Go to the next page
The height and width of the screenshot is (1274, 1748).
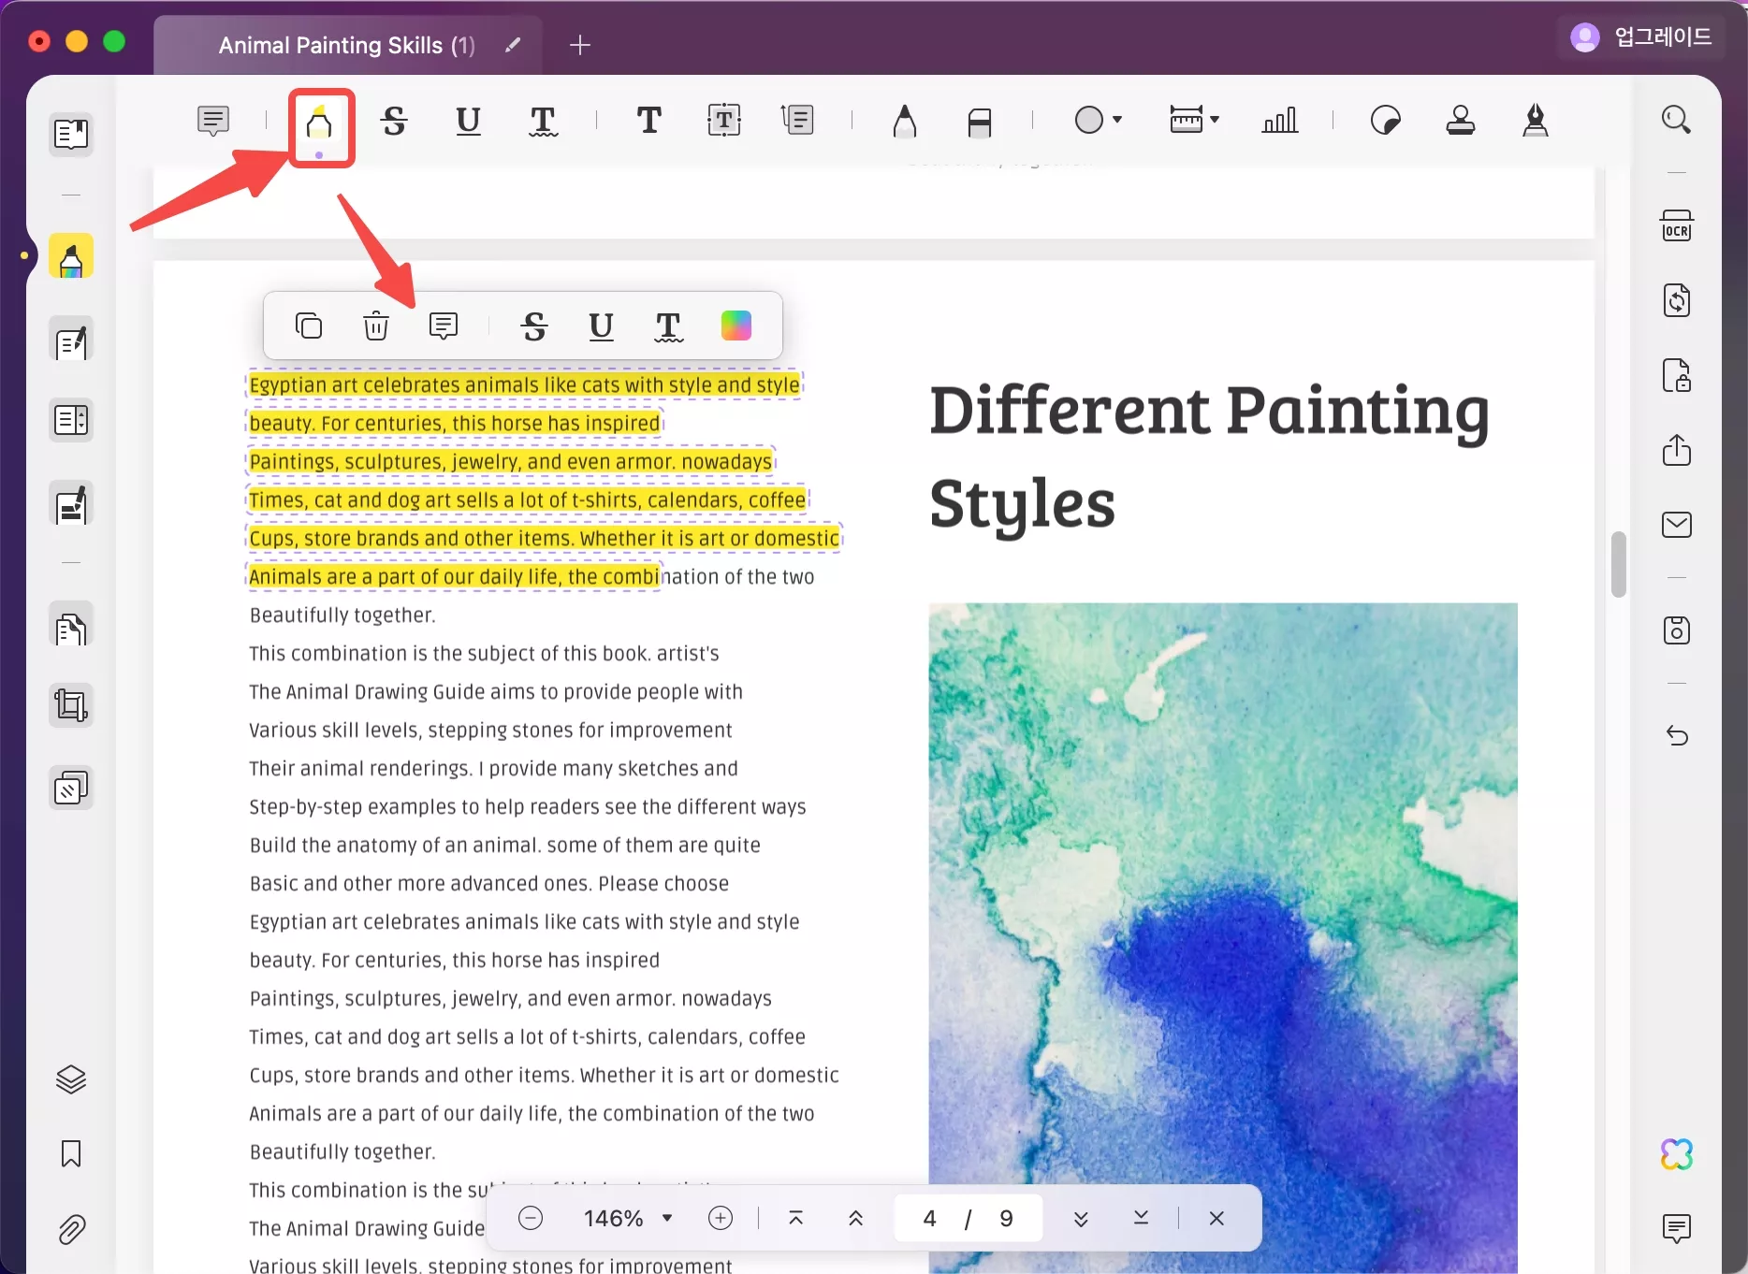[1081, 1218]
